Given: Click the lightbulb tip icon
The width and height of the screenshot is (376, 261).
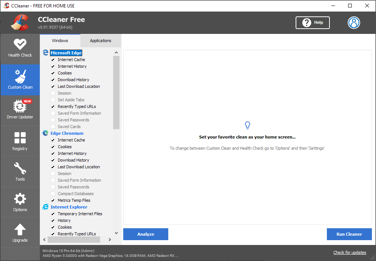Looking at the screenshot, I should [x=248, y=125].
